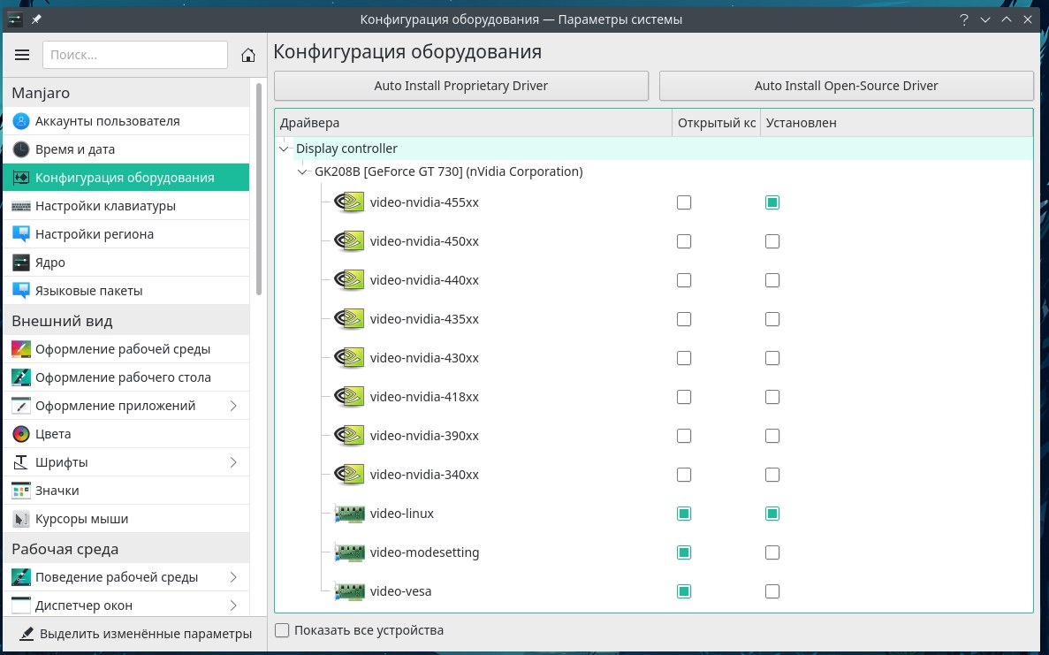The height and width of the screenshot is (655, 1049).
Task: Click the clock icon for Время и дата
Action: coord(20,149)
